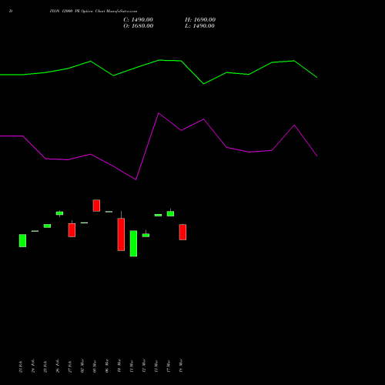Viewport: 385px width, 385px height.
Task: Click the high value H: 1690.00
Action: (200, 20)
